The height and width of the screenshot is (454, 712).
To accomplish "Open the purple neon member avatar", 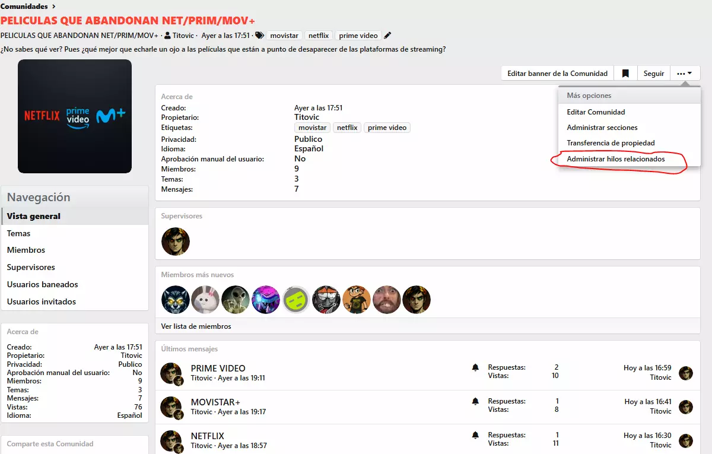I will click(266, 300).
